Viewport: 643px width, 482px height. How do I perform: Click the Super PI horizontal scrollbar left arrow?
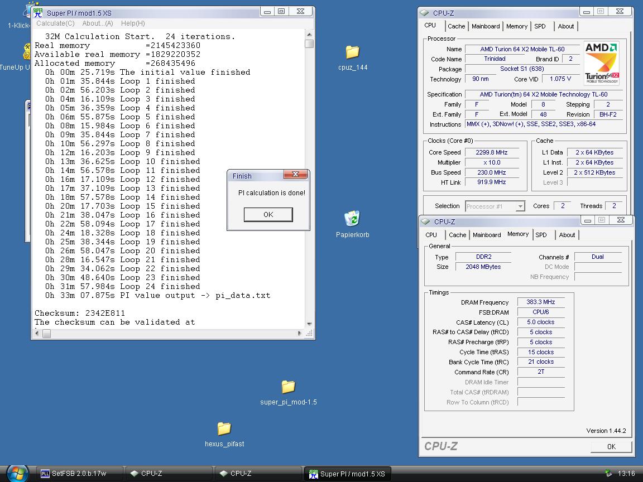37,333
